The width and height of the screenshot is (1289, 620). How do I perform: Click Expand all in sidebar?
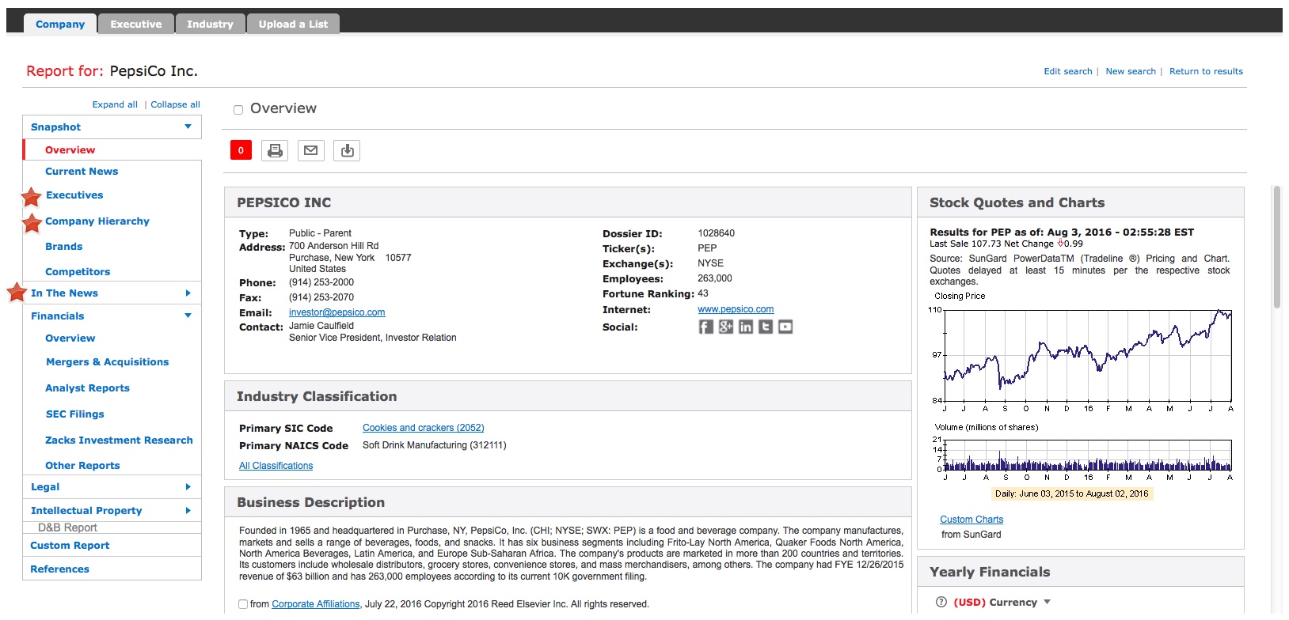[x=115, y=104]
